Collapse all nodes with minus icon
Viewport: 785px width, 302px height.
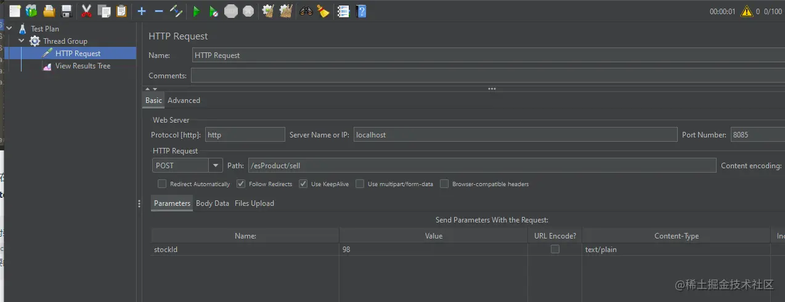pyautogui.click(x=159, y=10)
